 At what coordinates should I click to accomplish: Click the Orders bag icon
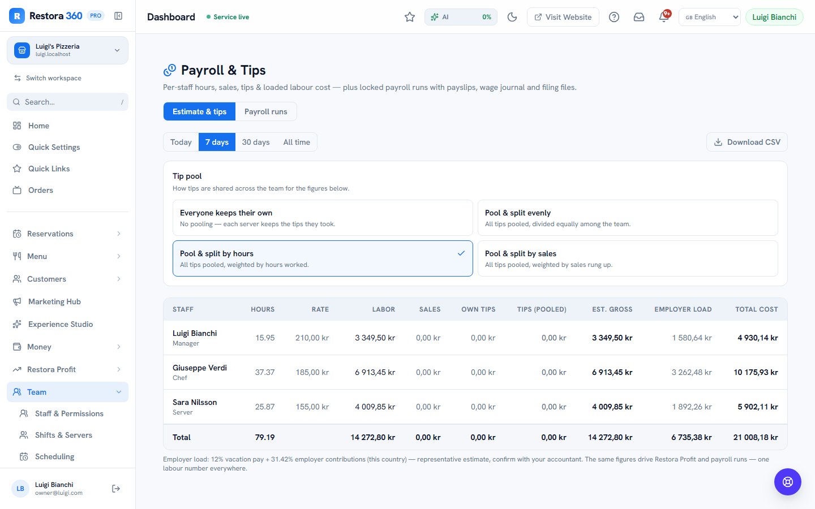pos(17,190)
